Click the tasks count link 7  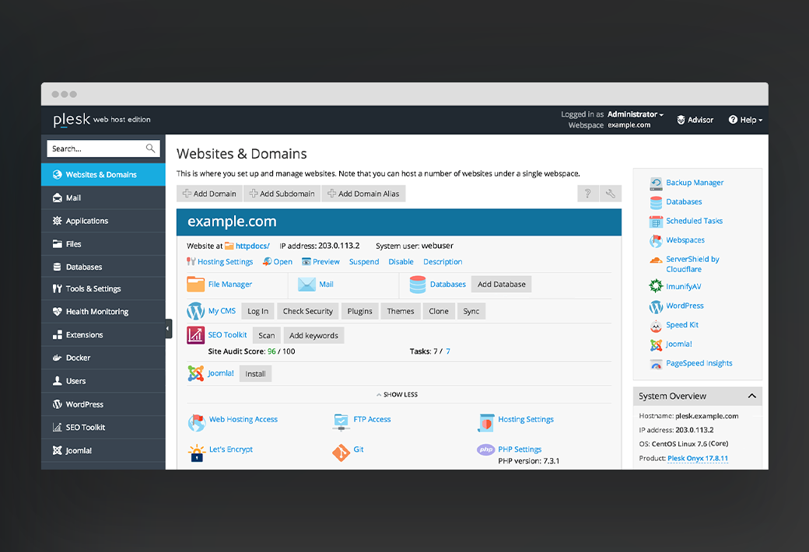click(x=448, y=351)
